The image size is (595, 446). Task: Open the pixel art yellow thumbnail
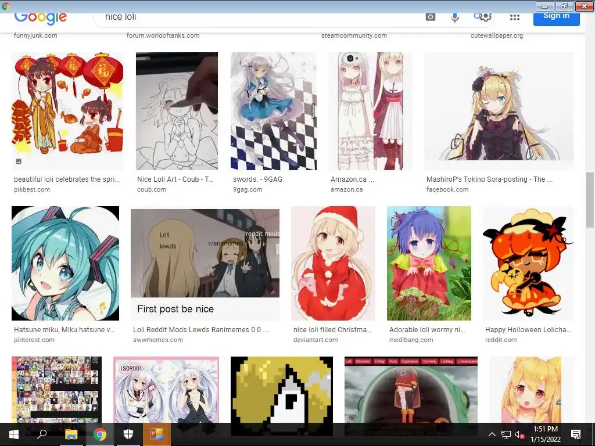(282, 390)
